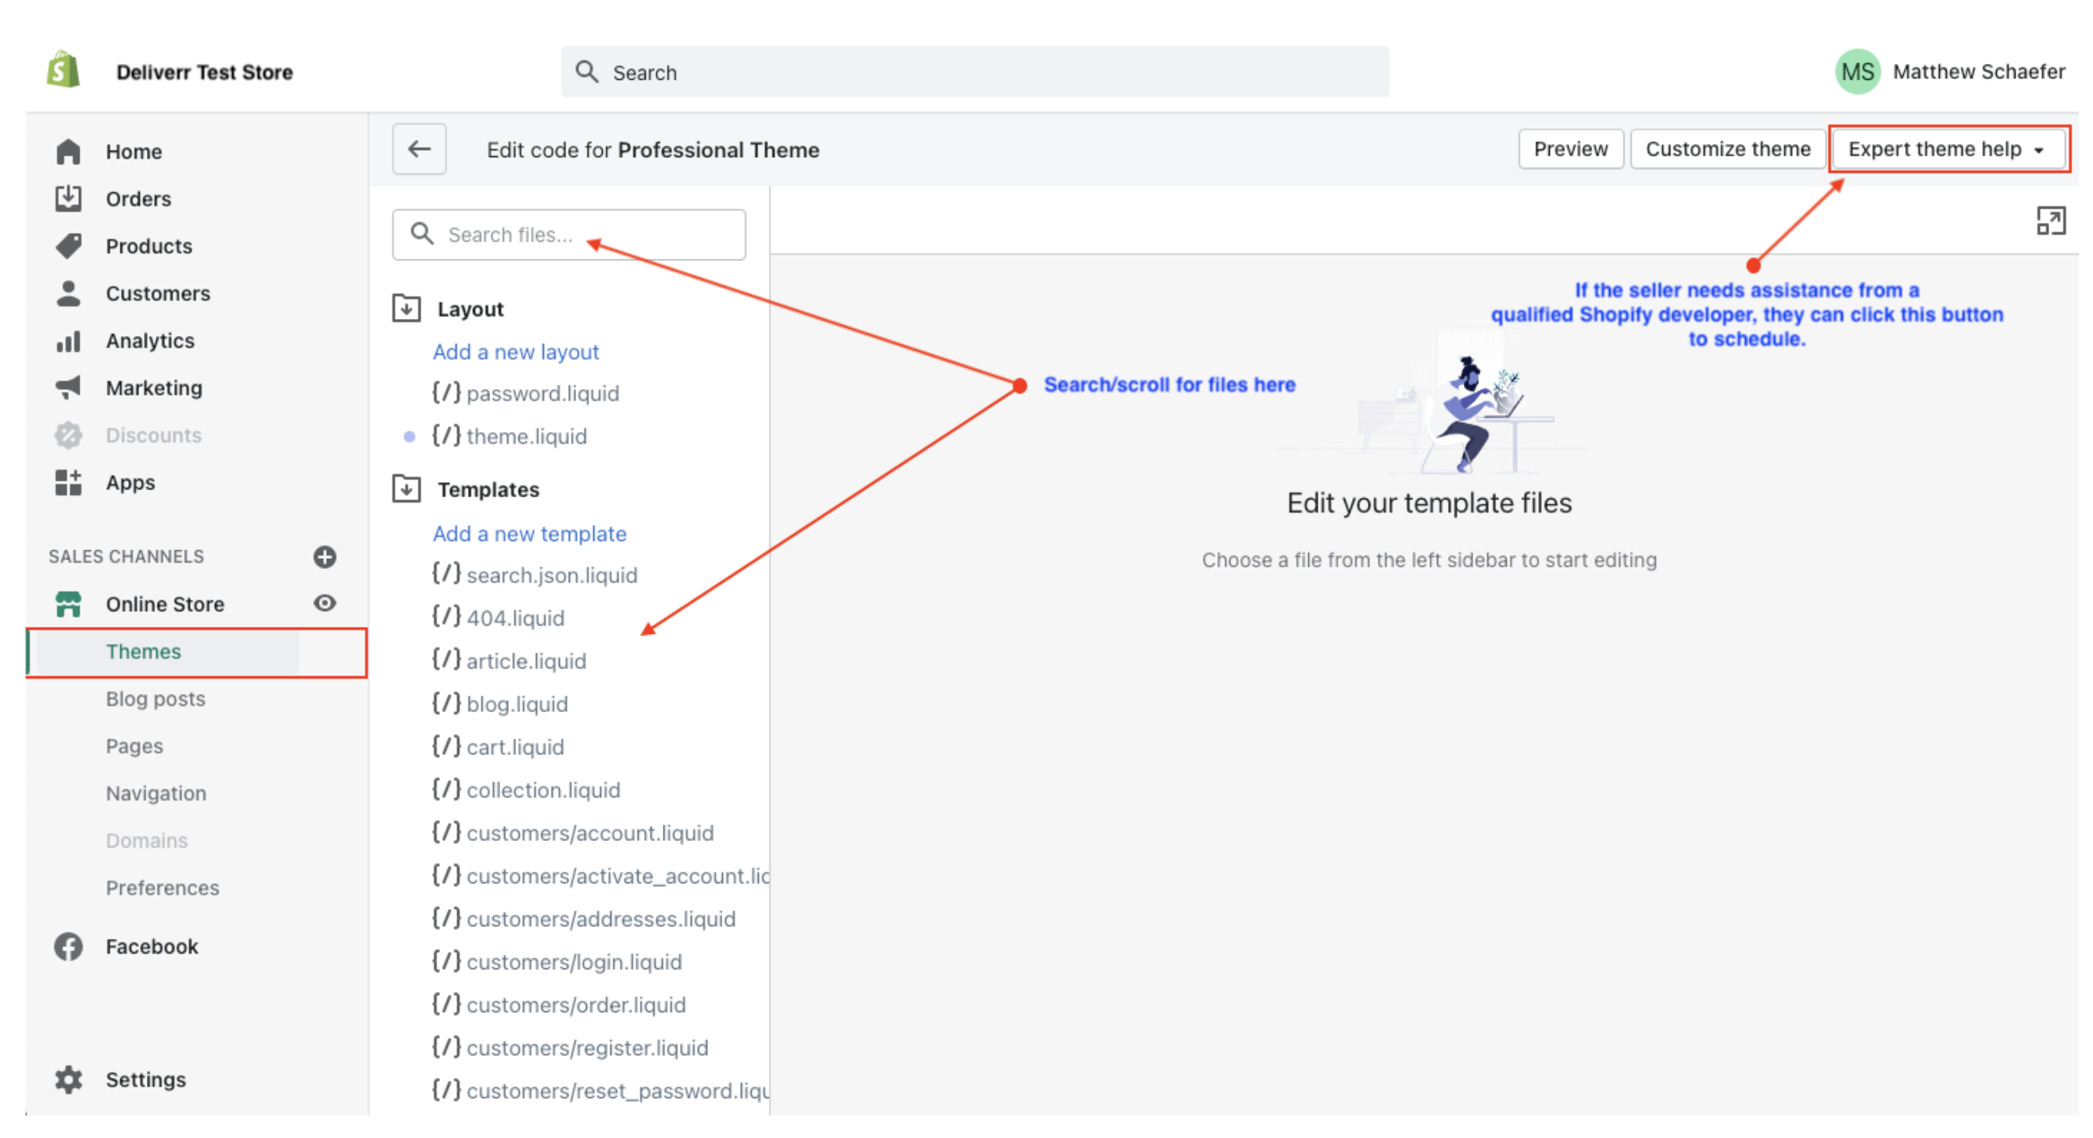2093x1138 pixels.
Task: Open Pages in sidebar
Action: (134, 746)
